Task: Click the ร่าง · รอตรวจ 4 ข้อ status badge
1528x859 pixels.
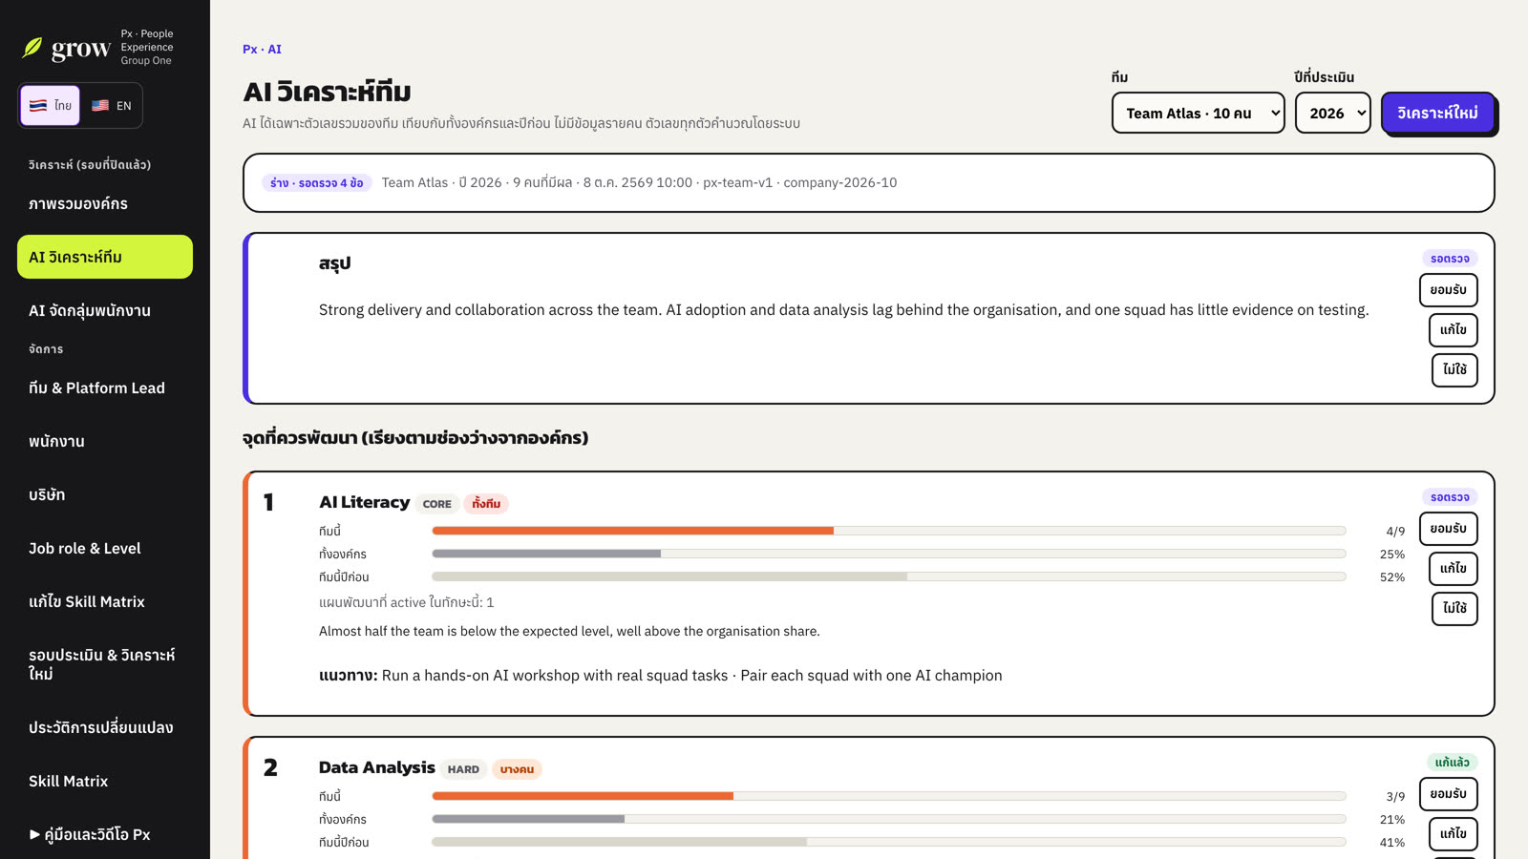Action: click(x=316, y=182)
